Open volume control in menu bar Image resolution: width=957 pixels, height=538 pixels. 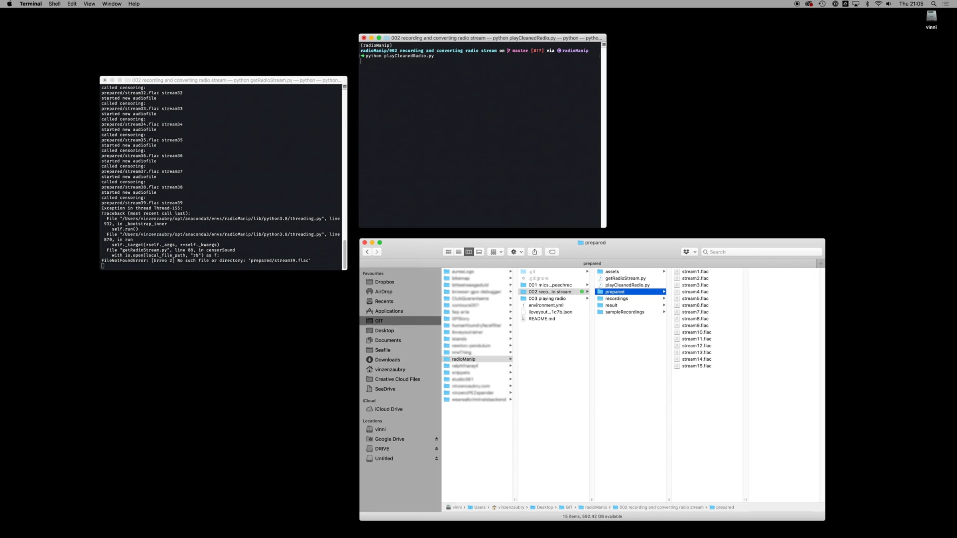tap(889, 4)
